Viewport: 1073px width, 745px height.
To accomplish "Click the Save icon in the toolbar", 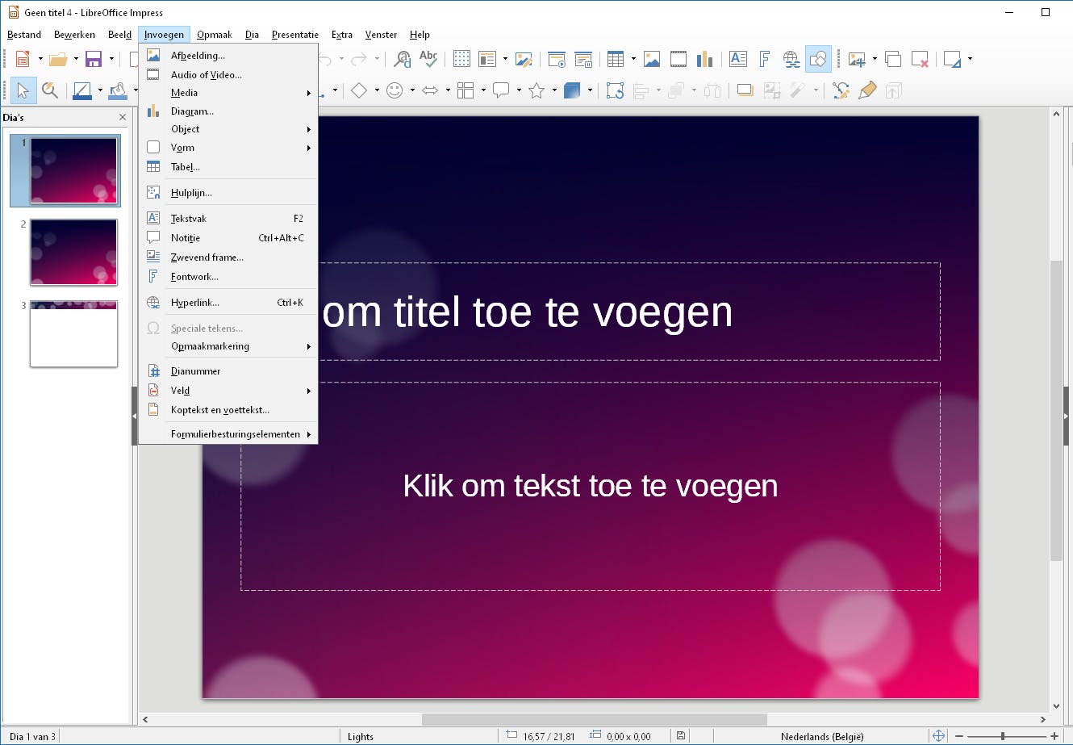I will [x=94, y=59].
